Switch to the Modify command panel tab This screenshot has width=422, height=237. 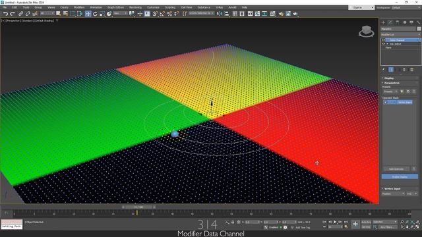390,22
